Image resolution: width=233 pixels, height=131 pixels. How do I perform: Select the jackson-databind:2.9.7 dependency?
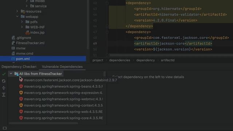tap(70, 80)
